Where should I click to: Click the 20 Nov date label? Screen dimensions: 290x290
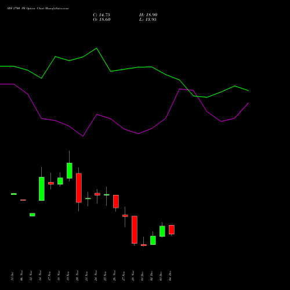[x=77, y=275]
